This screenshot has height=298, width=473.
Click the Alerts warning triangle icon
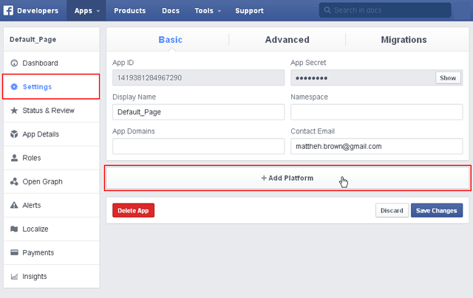point(14,205)
